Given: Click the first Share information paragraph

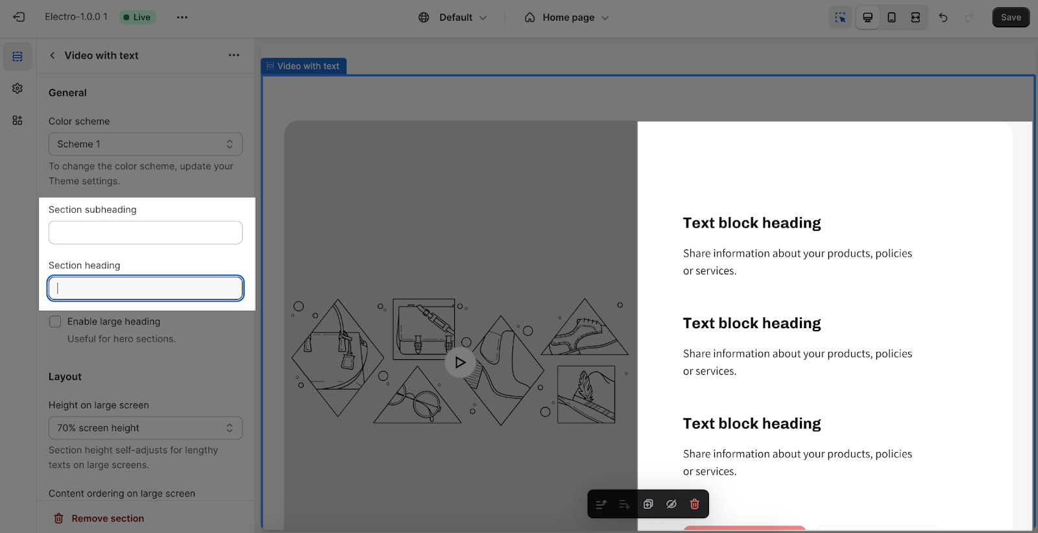Looking at the screenshot, I should click(x=797, y=262).
